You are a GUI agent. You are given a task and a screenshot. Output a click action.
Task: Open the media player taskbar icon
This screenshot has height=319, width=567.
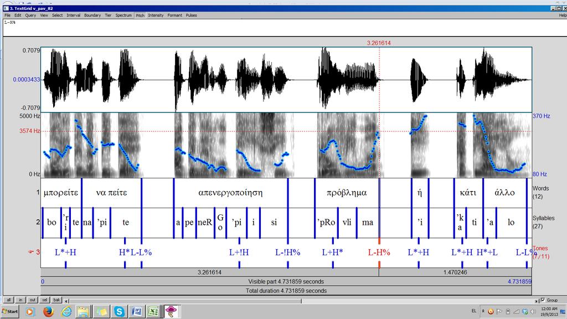pyautogui.click(x=30, y=311)
